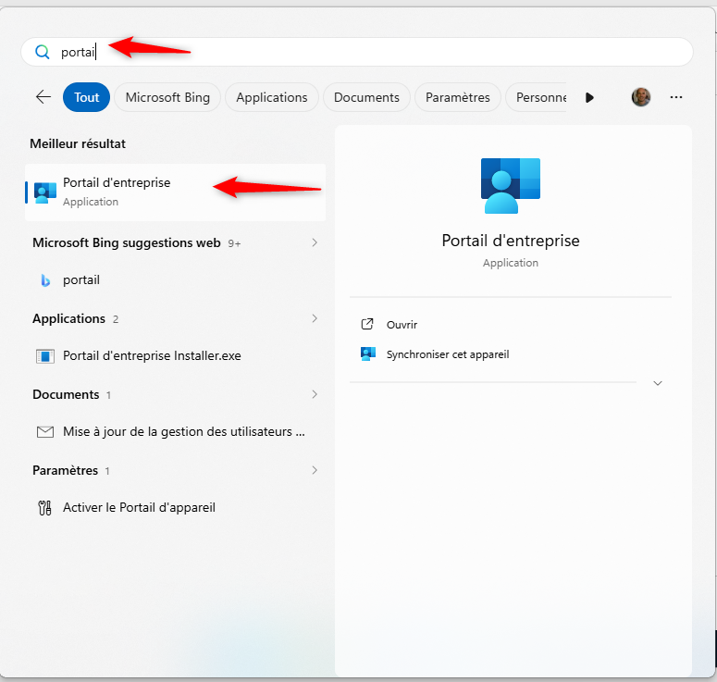Open the three-dot more options menu

click(676, 97)
